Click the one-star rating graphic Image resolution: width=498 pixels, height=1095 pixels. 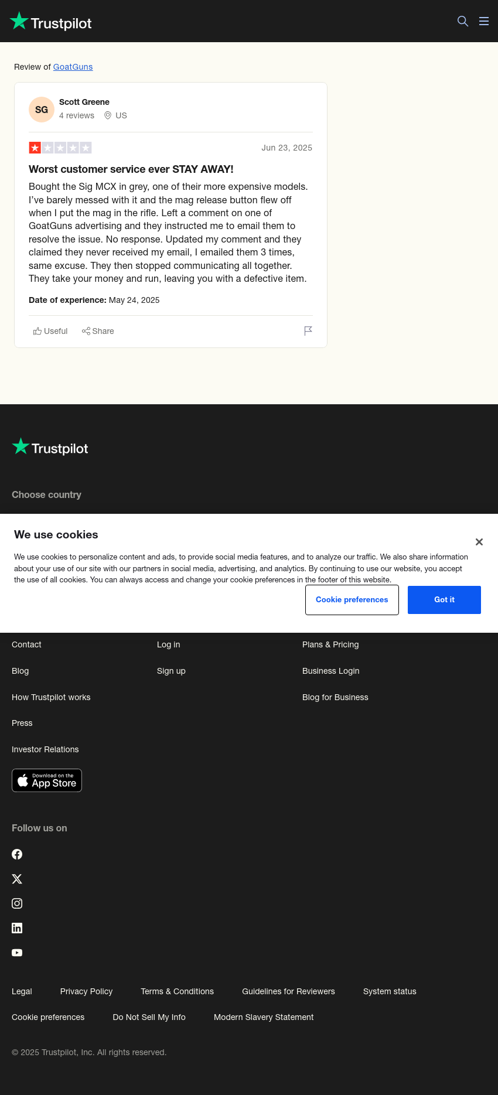tap(60, 148)
